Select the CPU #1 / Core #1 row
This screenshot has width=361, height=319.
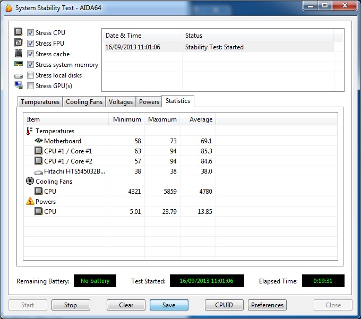(x=68, y=151)
